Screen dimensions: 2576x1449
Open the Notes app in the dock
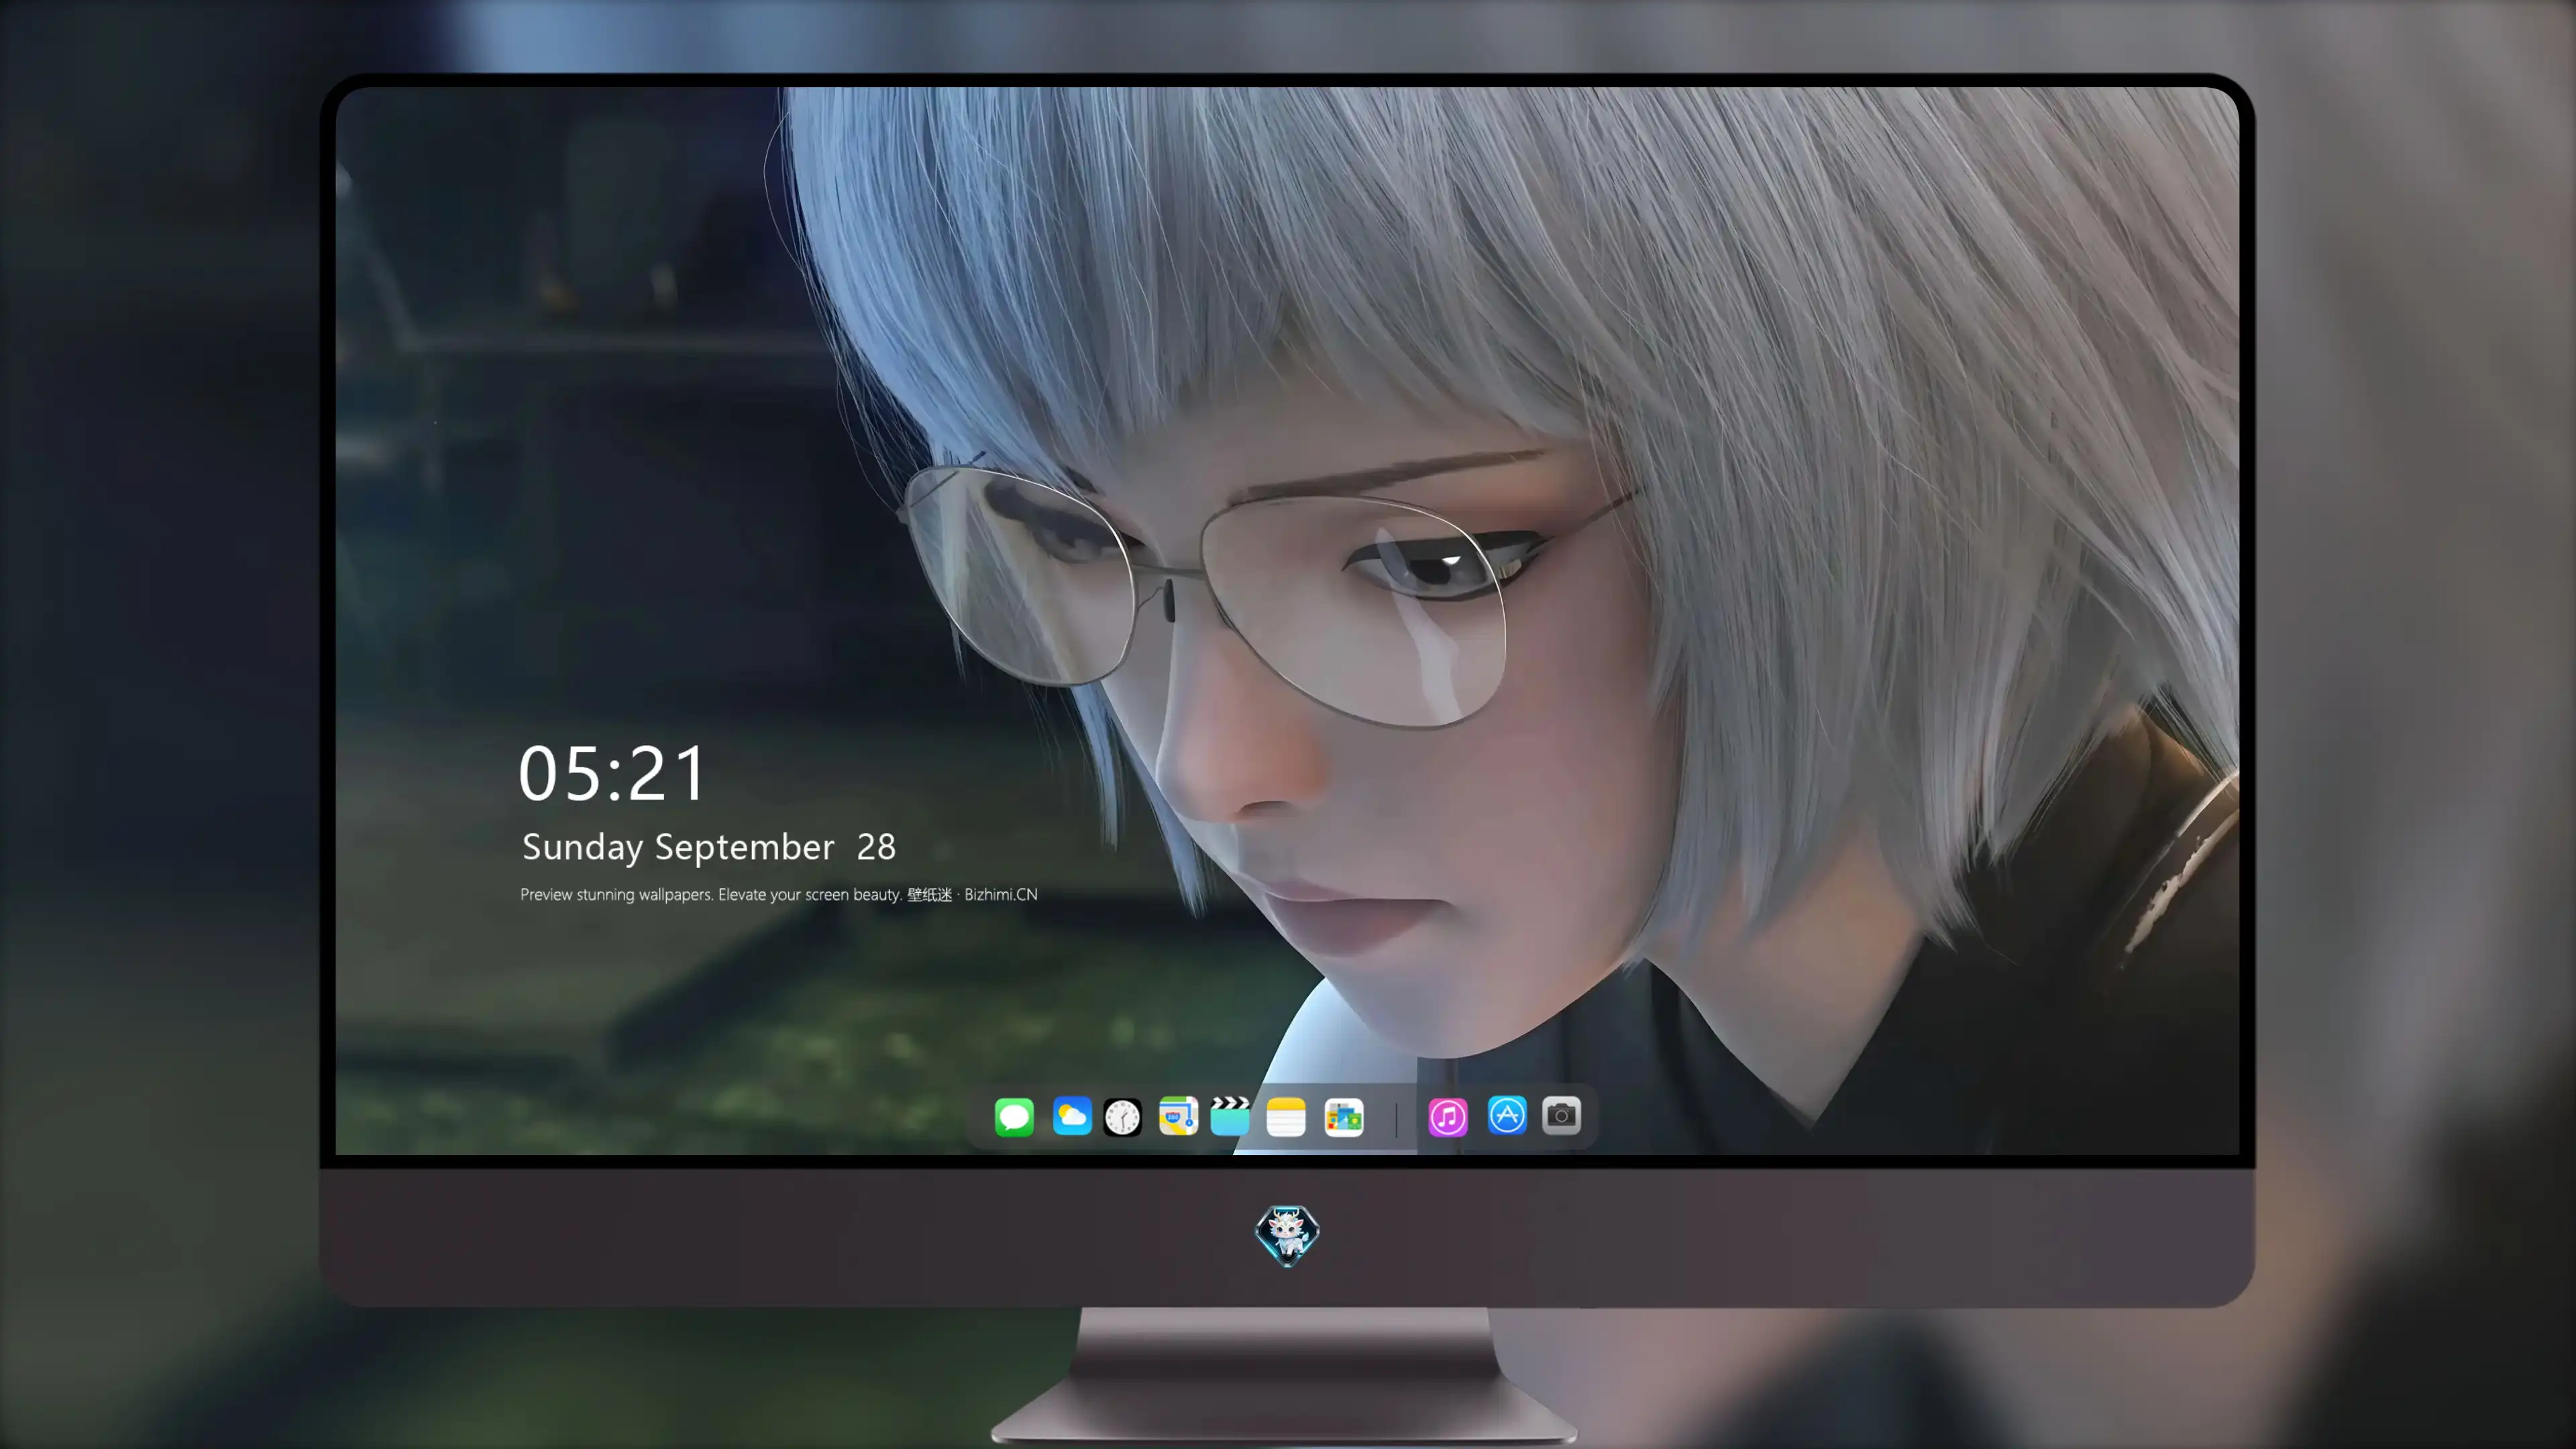point(1286,1117)
